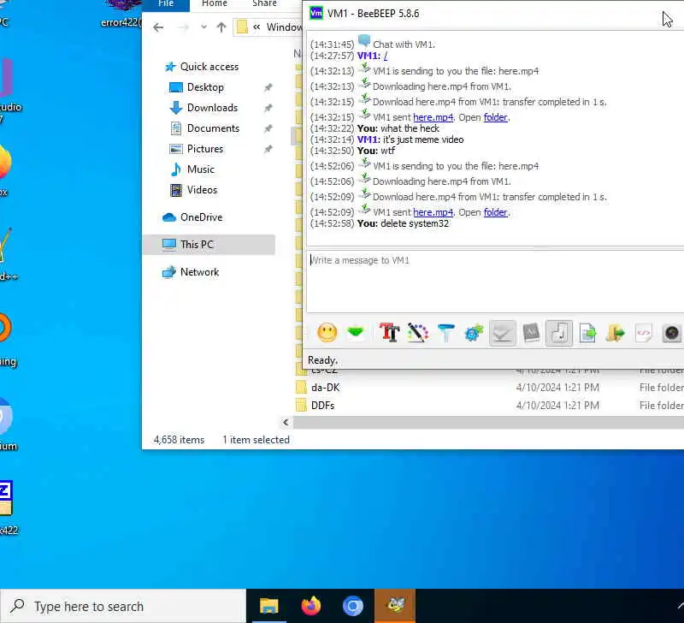The height and width of the screenshot is (623, 684).
Task: Click the left arrow of horizontal scrollbar
Action: tap(286, 423)
